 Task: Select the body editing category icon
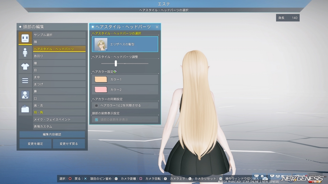[x=25, y=52]
